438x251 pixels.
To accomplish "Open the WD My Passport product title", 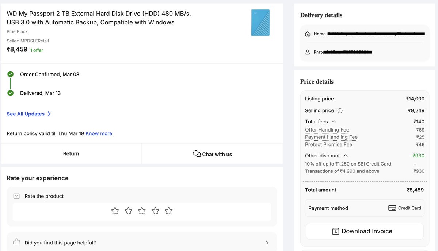I will 99,18.
